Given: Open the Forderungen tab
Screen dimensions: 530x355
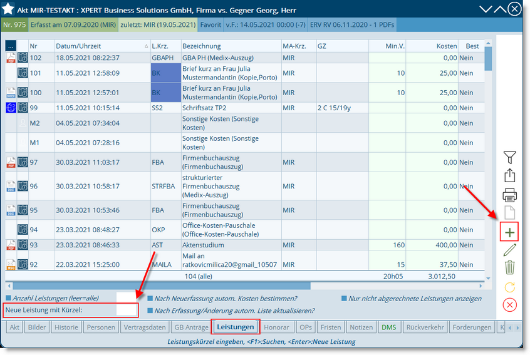Looking at the screenshot, I should 472,327.
